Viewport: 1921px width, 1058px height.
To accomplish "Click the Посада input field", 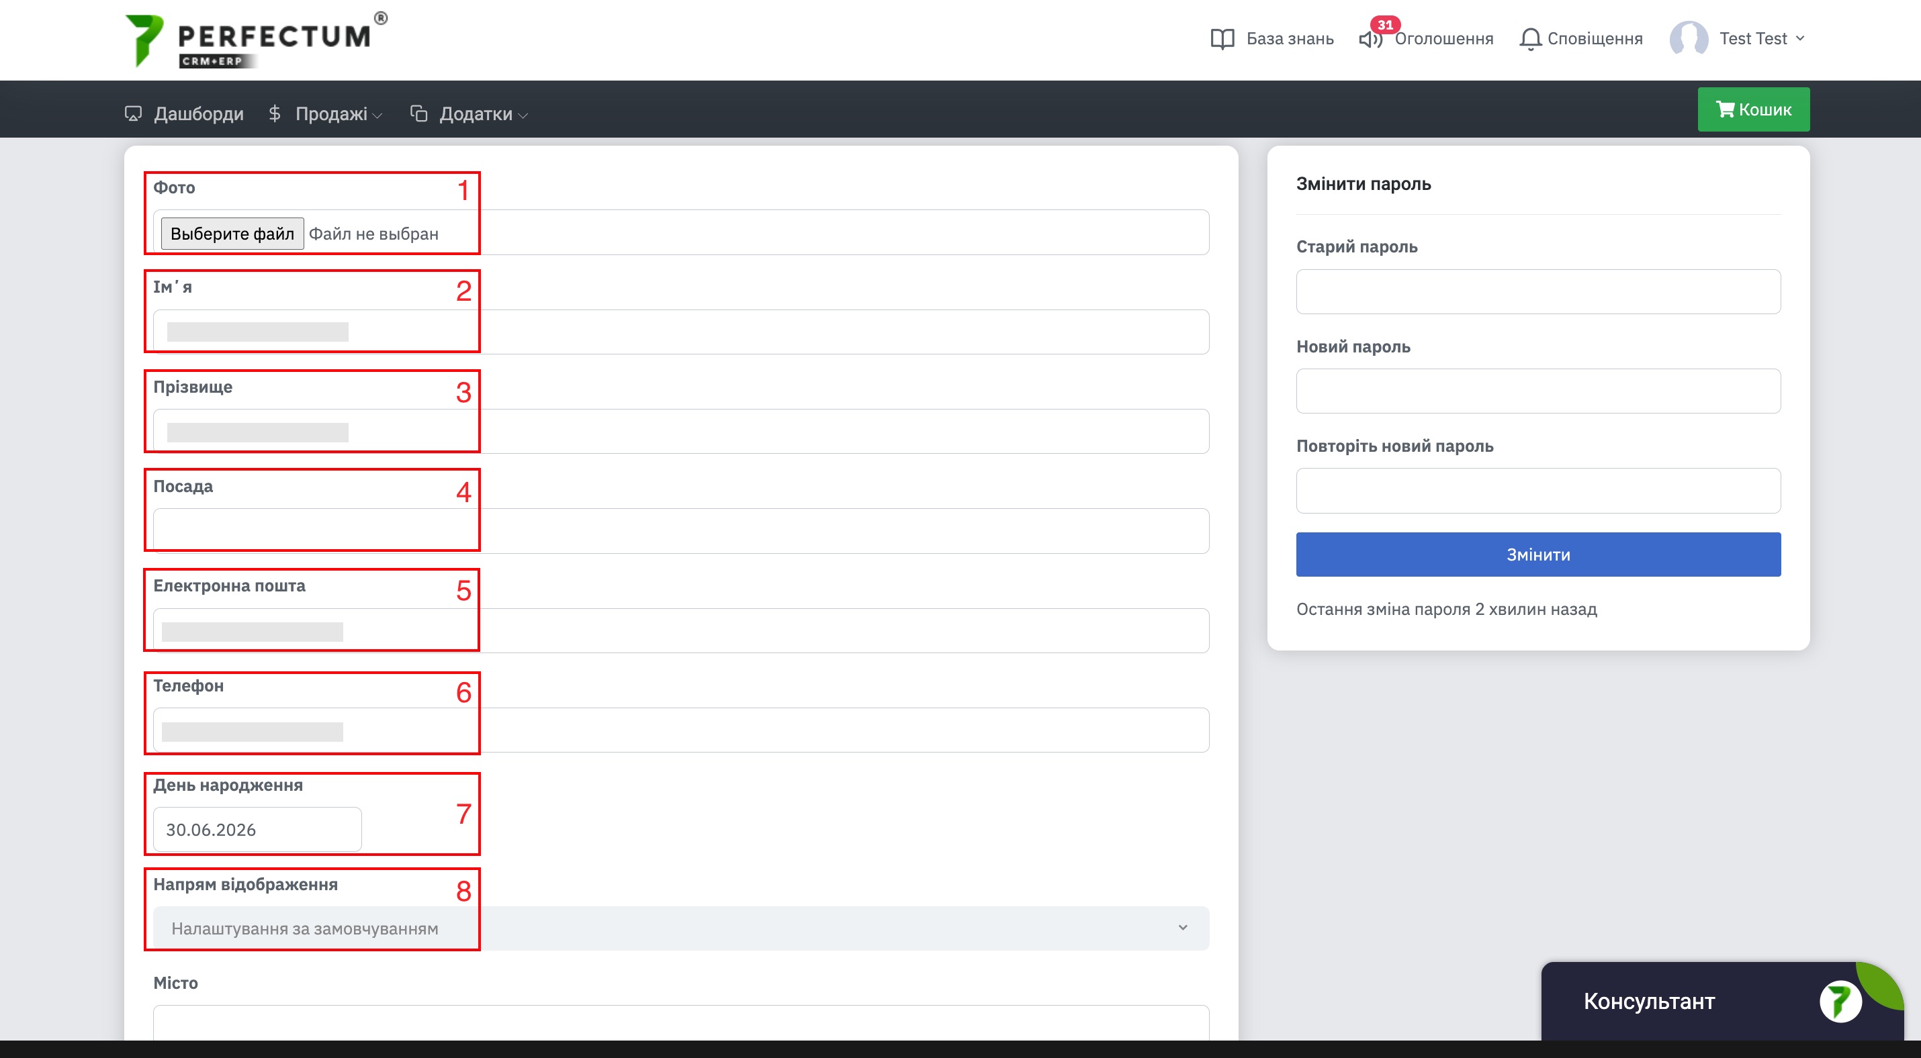I will [681, 530].
